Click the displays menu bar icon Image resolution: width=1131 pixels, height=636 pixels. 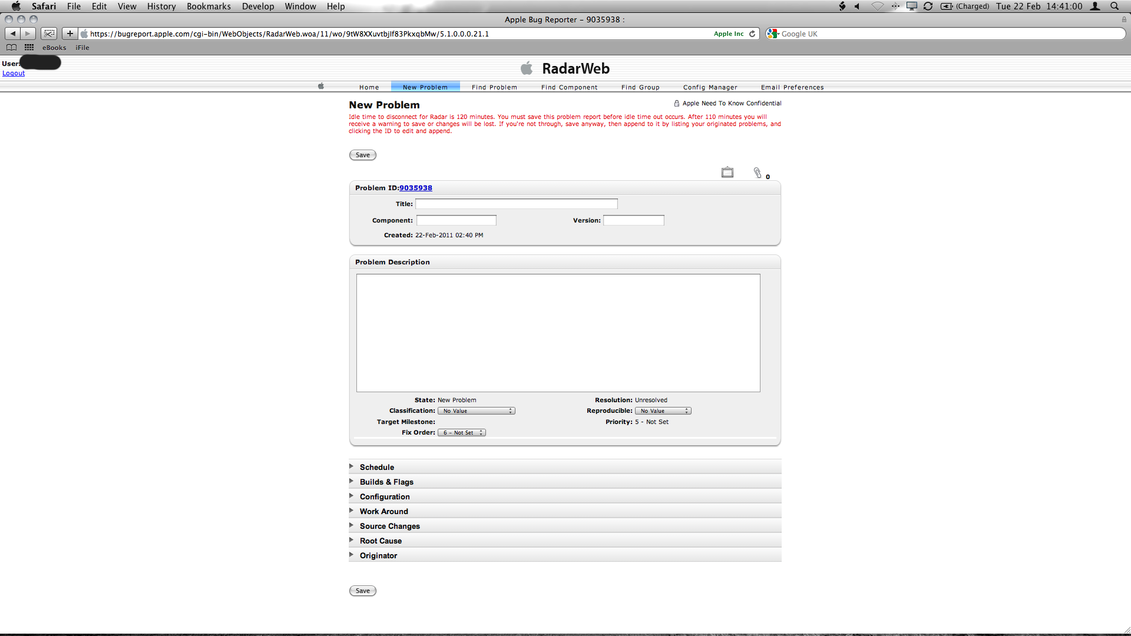911,6
